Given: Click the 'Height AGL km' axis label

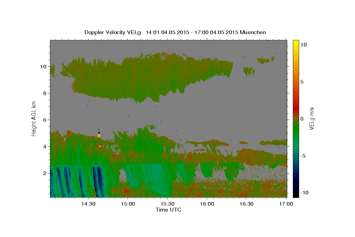Looking at the screenshot, I should pos(34,118).
